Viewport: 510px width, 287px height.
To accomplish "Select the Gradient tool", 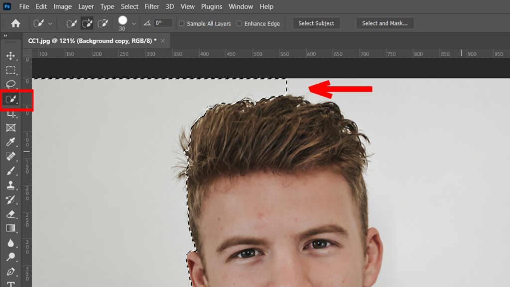I will click(10, 228).
